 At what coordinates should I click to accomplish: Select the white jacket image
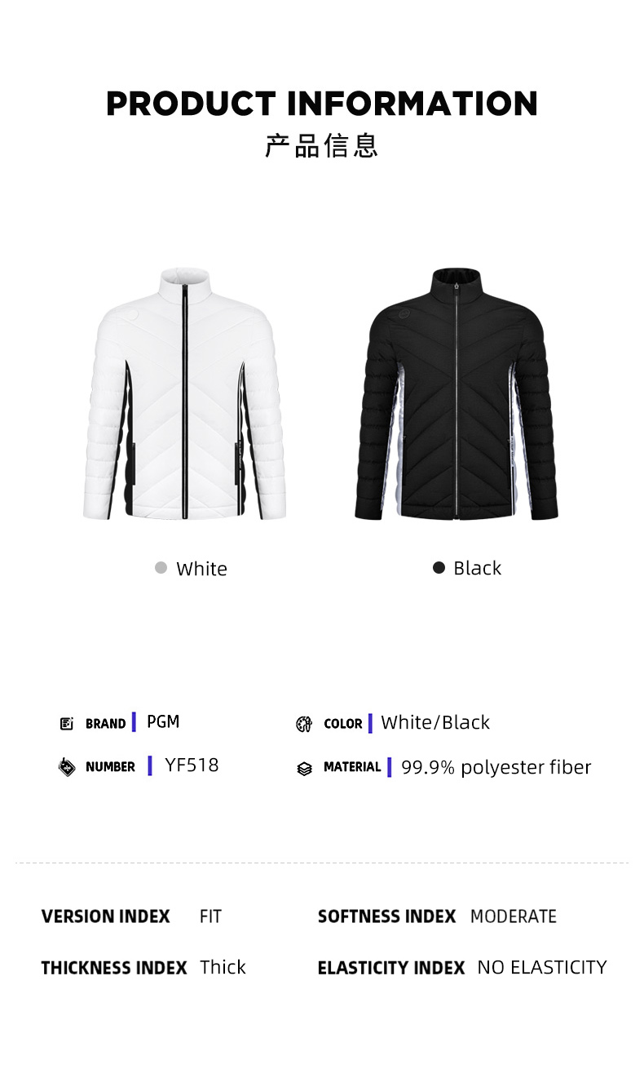[x=184, y=393]
